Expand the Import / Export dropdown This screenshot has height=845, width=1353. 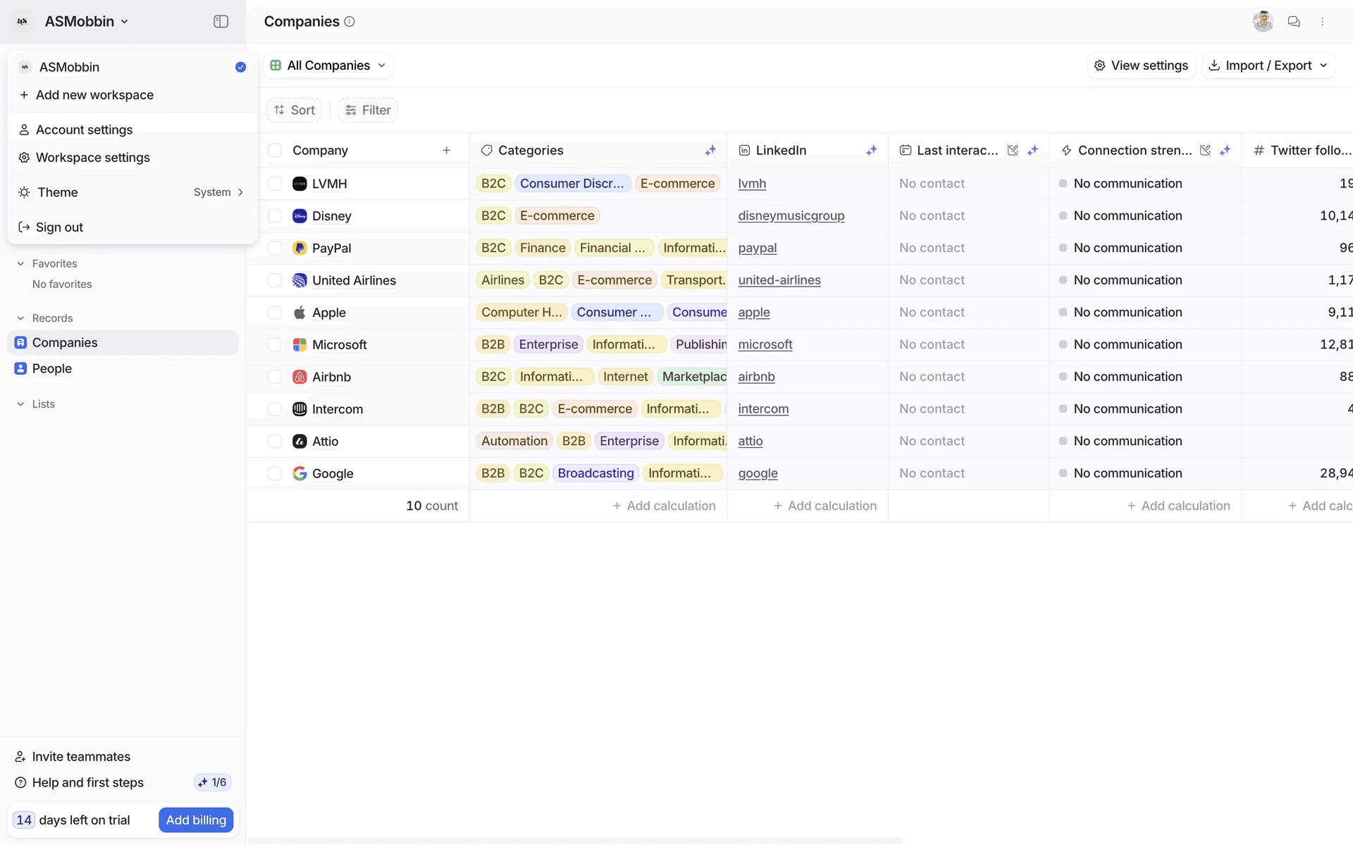click(1268, 65)
